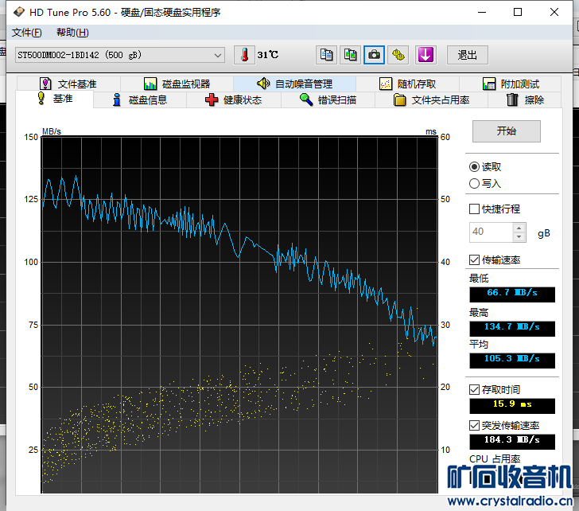
Task: Click the thermometer temperature icon
Action: coord(246,55)
